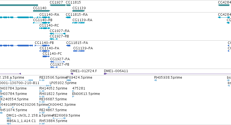The width and height of the screenshot is (231, 125).
Task: Select the CG1927-RA transcript feature
Action: [58, 34]
